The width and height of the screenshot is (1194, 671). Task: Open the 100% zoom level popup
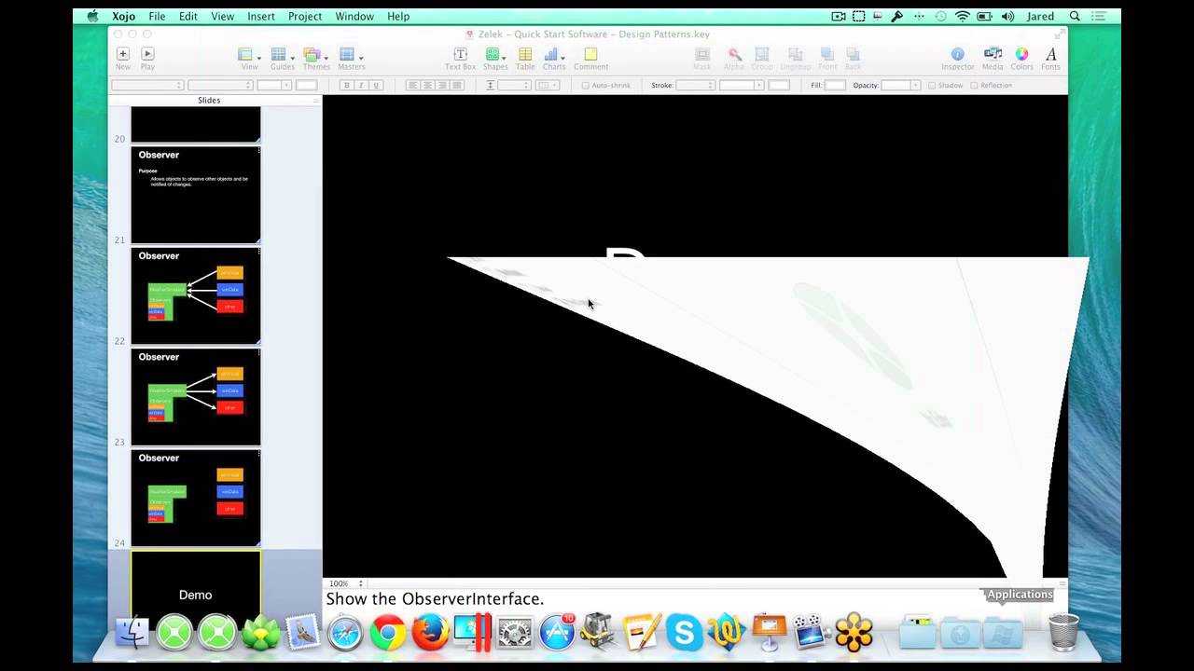pyautogui.click(x=346, y=583)
